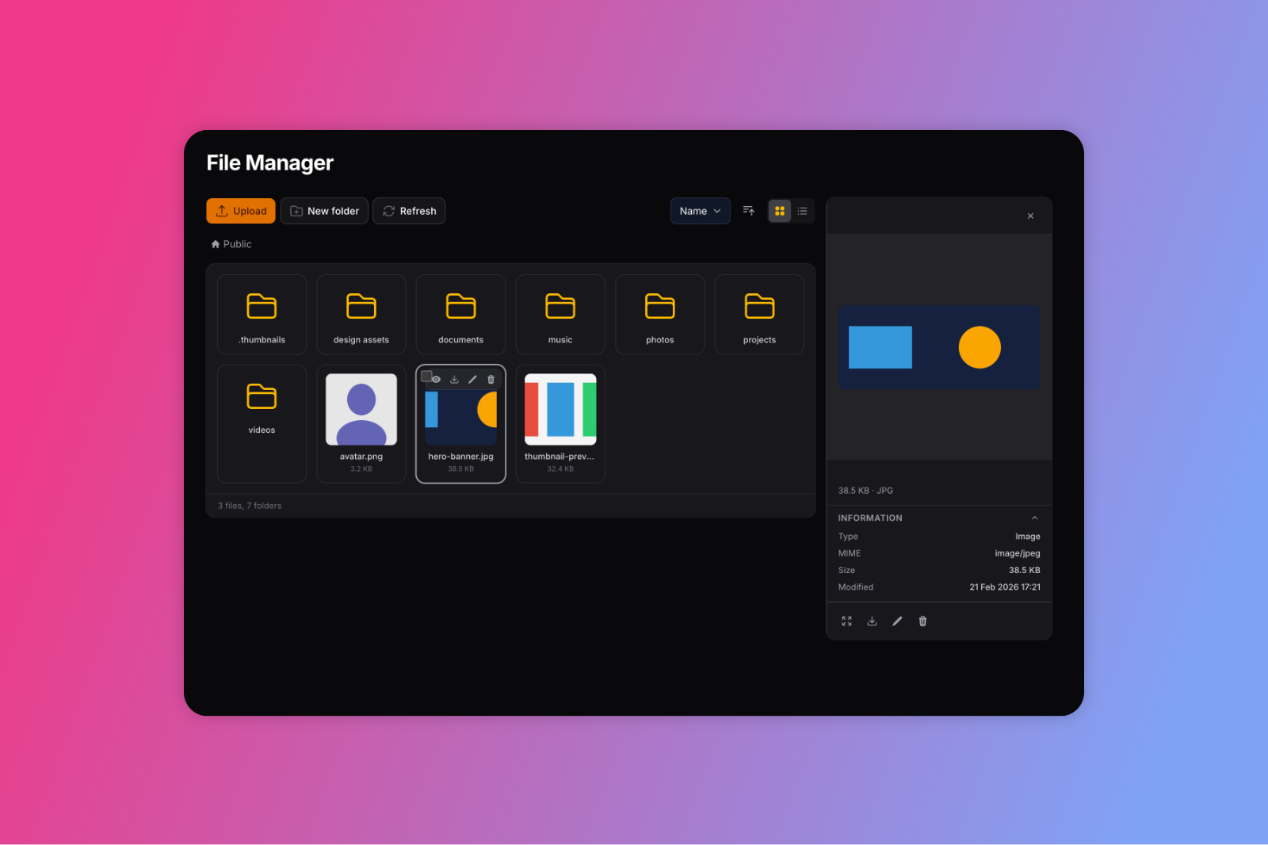Click the large preview image in side panel

(x=939, y=347)
